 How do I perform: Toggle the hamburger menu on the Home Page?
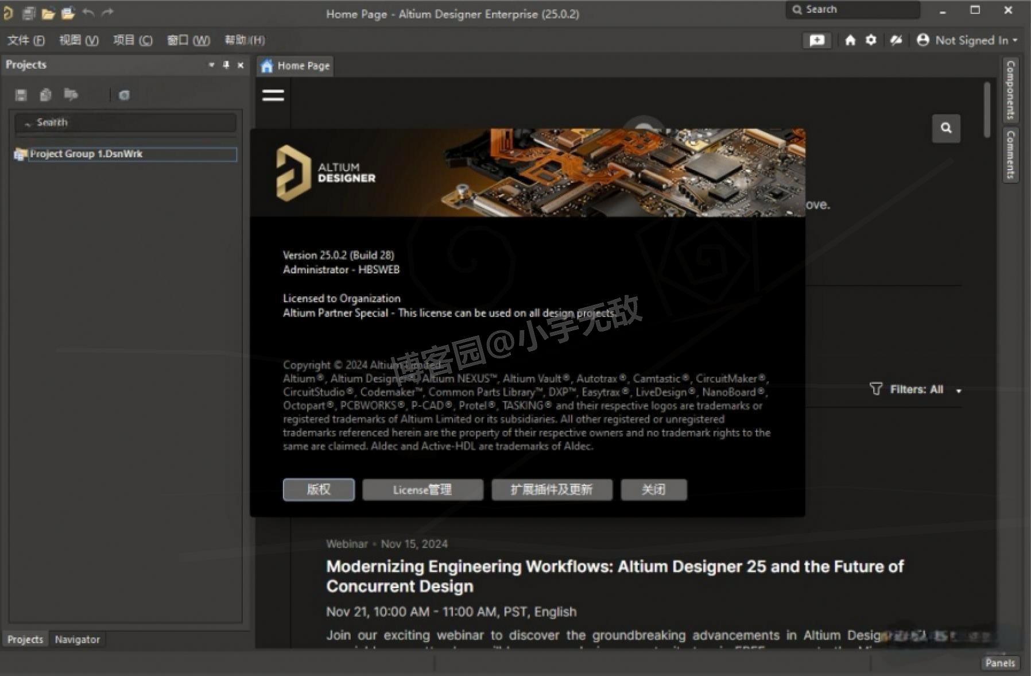[273, 95]
